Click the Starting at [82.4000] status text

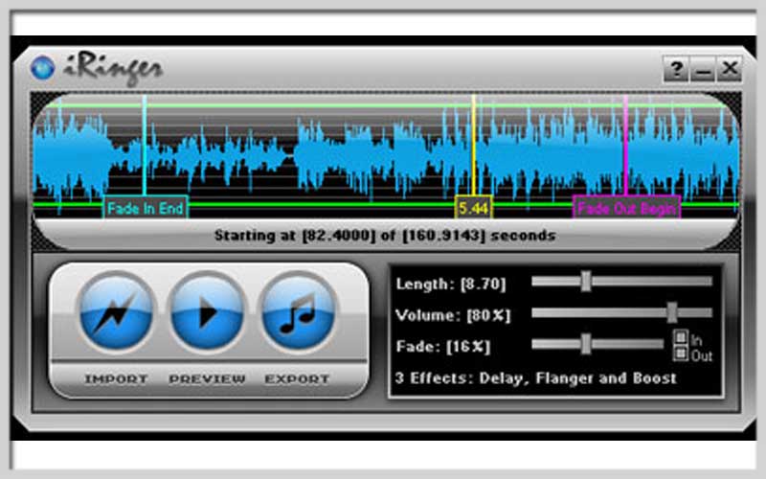click(x=385, y=236)
